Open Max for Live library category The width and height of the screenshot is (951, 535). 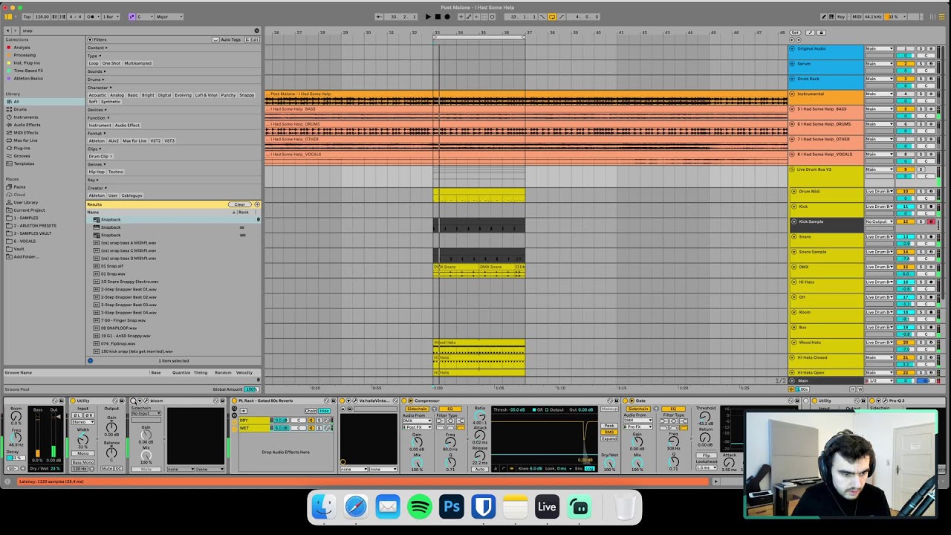(25, 140)
